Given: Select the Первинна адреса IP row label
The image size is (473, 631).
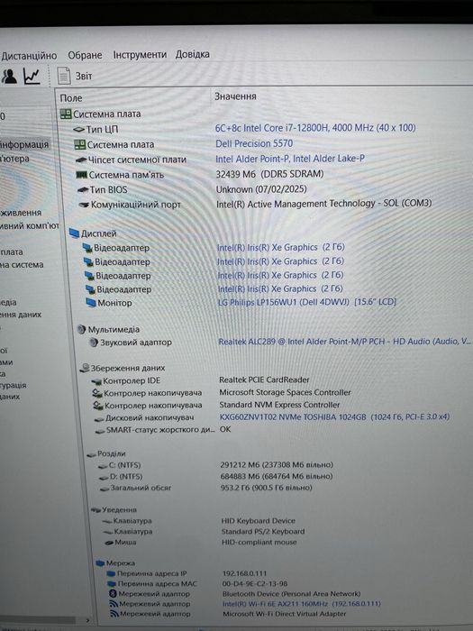Looking at the screenshot, I should click(151, 573).
